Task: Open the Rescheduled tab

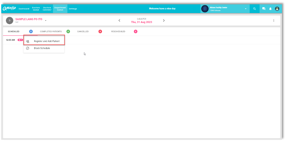Action: coord(118,31)
